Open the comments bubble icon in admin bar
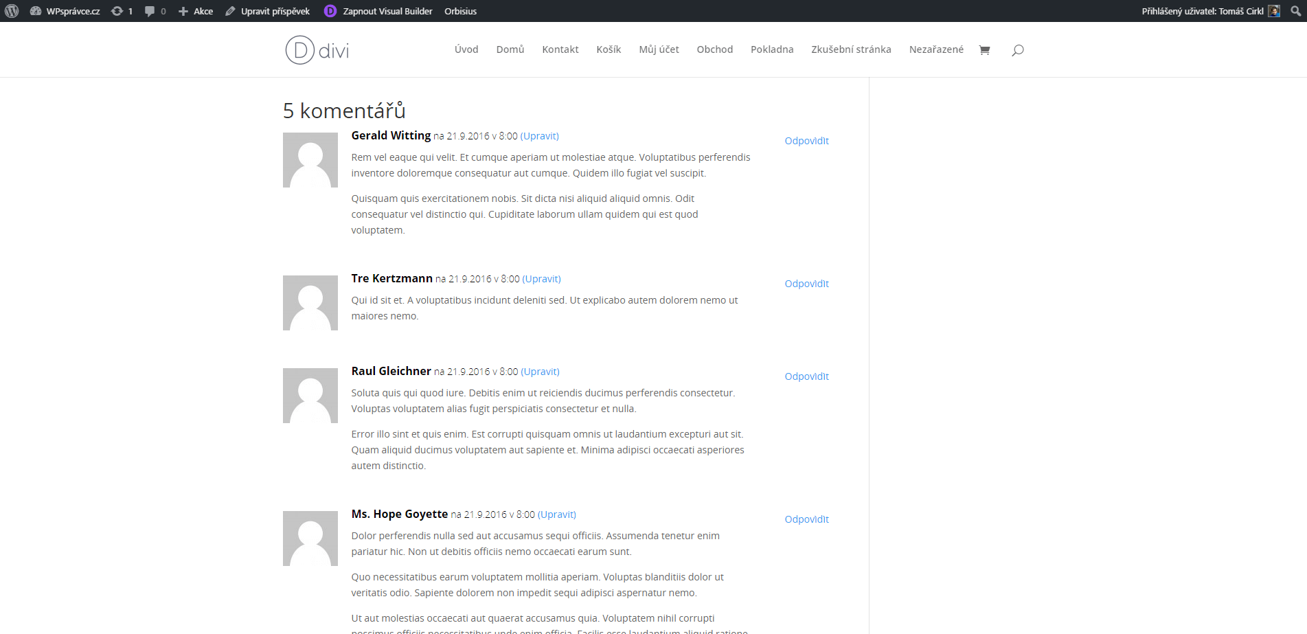Image resolution: width=1307 pixels, height=634 pixels. pyautogui.click(x=155, y=11)
